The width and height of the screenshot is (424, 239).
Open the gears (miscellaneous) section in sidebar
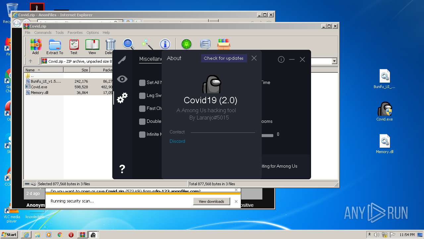click(122, 98)
